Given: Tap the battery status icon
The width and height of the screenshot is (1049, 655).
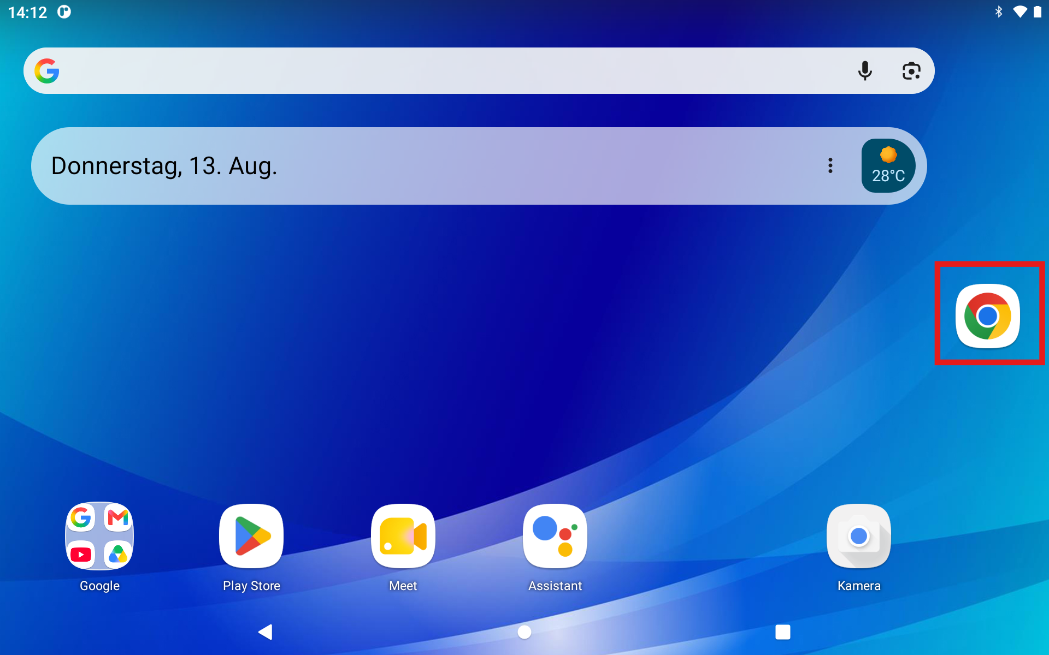Looking at the screenshot, I should [x=1038, y=12].
